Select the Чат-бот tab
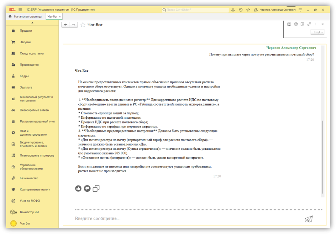This screenshot has height=234, width=336. [52, 16]
